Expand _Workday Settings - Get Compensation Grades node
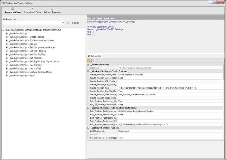Viewport: 226px width, 160px height. click(x=7, y=48)
